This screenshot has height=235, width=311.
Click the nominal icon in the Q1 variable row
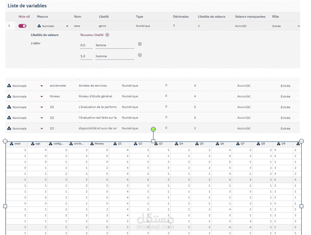pyautogui.click(x=9, y=107)
